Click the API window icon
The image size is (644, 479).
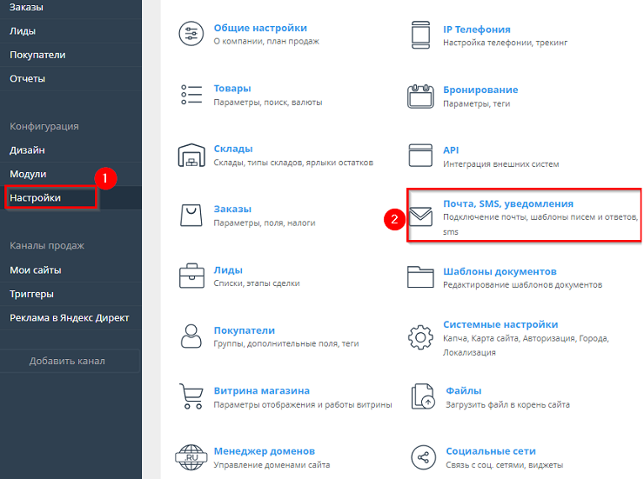(x=420, y=155)
